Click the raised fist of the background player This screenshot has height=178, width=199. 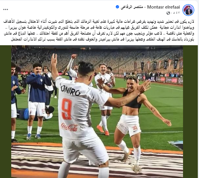click(x=74, y=56)
